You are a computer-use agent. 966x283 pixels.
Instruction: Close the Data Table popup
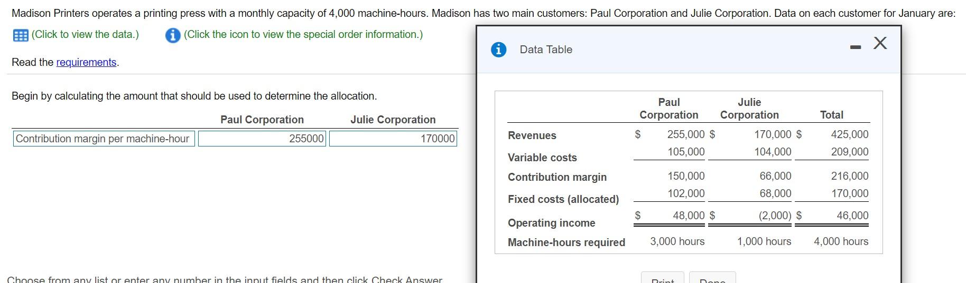(x=880, y=43)
